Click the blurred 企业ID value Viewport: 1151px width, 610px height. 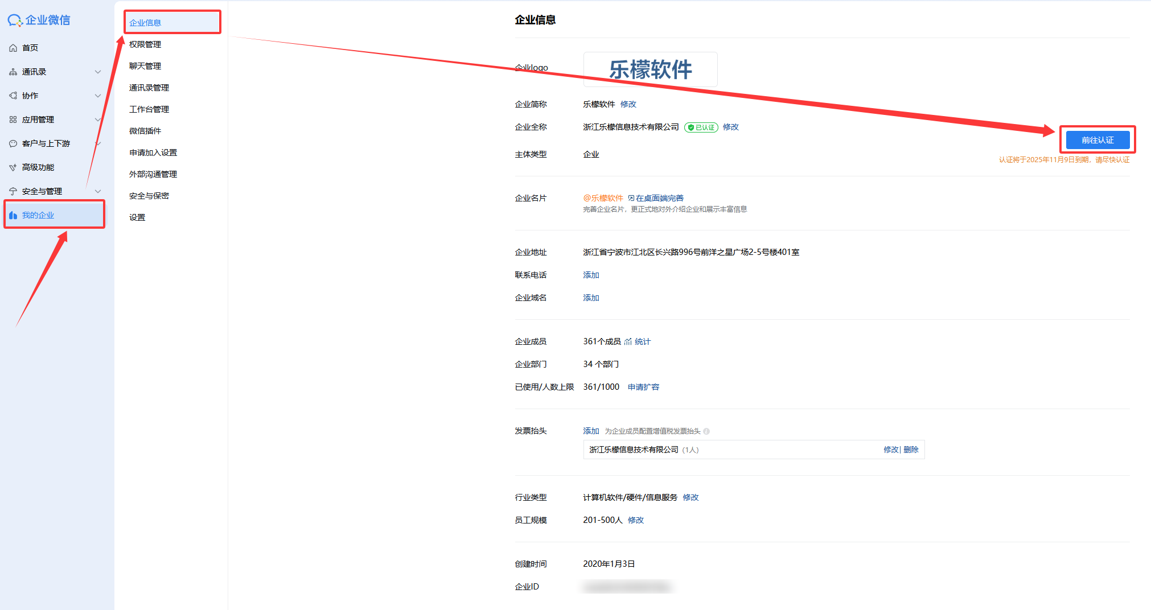[628, 587]
